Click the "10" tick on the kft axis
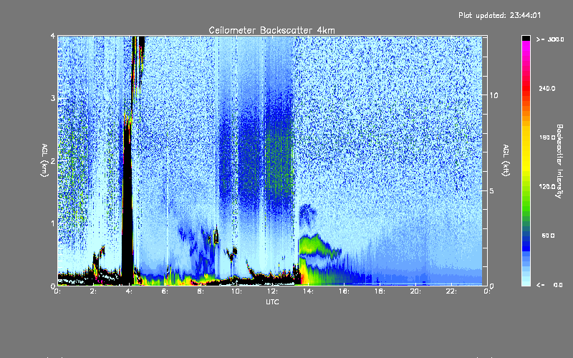 493,95
